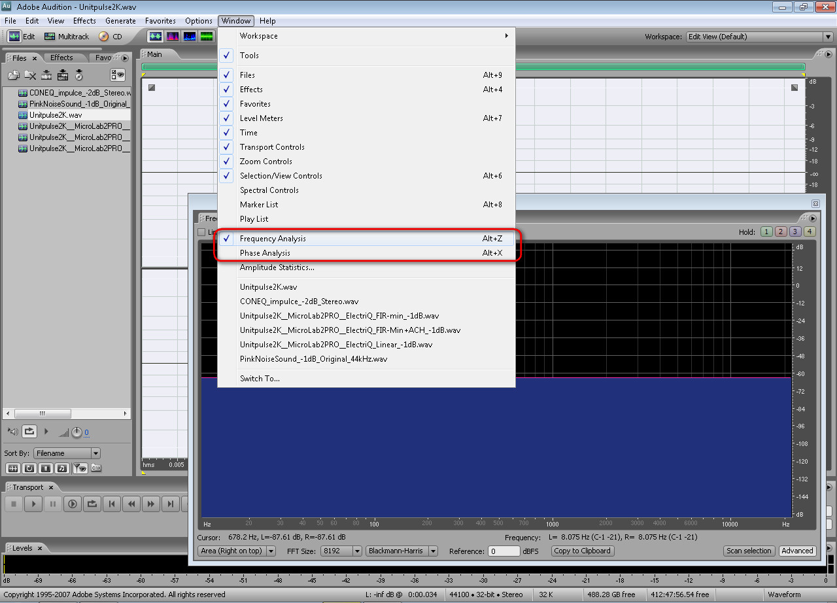837x603 pixels.
Task: Click the Full Paths folder icon
Action: [x=95, y=468]
